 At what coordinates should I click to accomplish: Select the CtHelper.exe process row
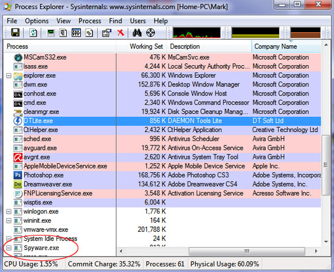point(162,130)
